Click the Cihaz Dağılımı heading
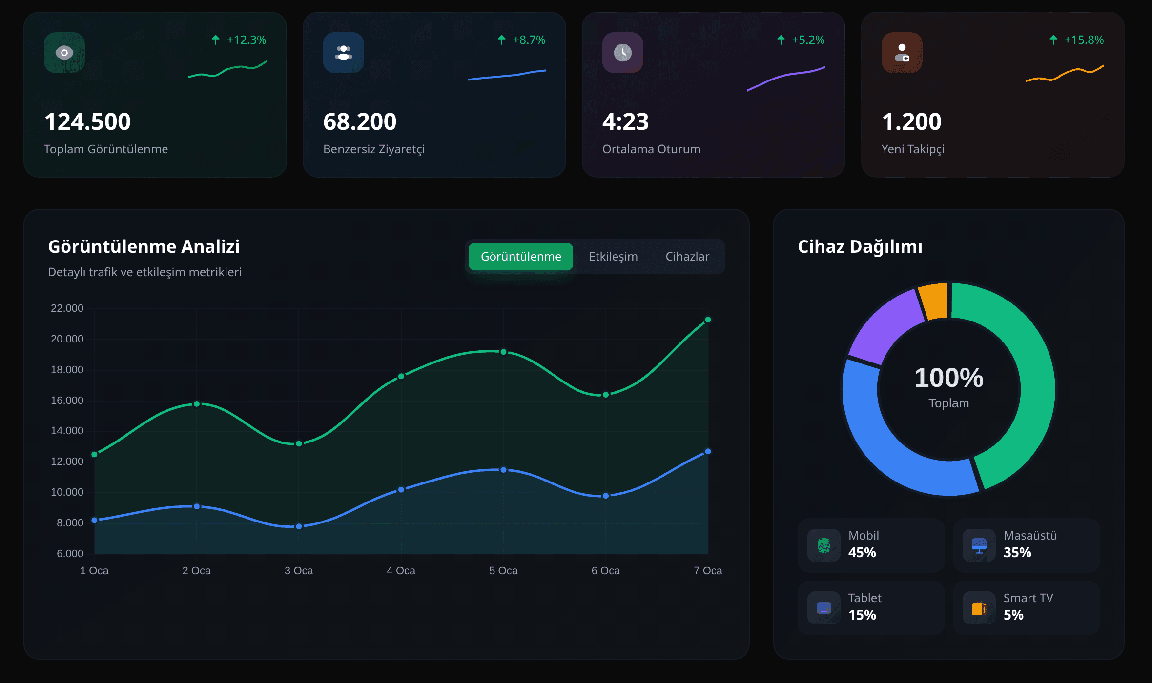Screen dimensions: 1152x683 click(860, 247)
